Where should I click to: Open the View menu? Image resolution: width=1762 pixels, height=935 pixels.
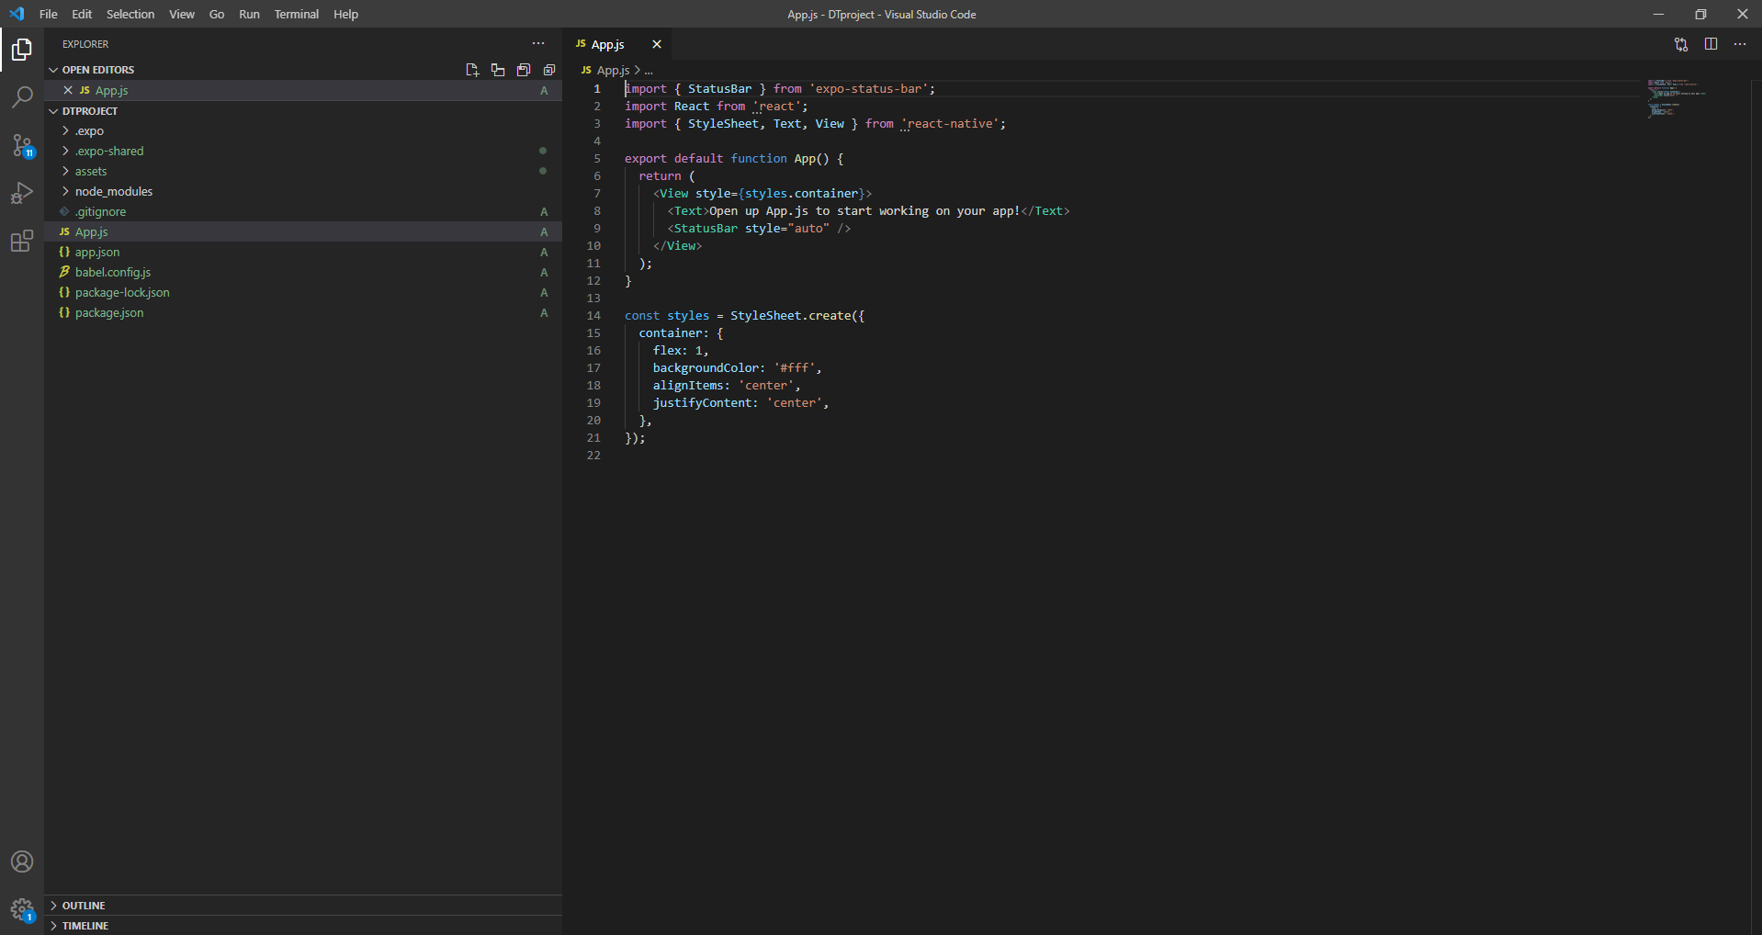(x=182, y=14)
